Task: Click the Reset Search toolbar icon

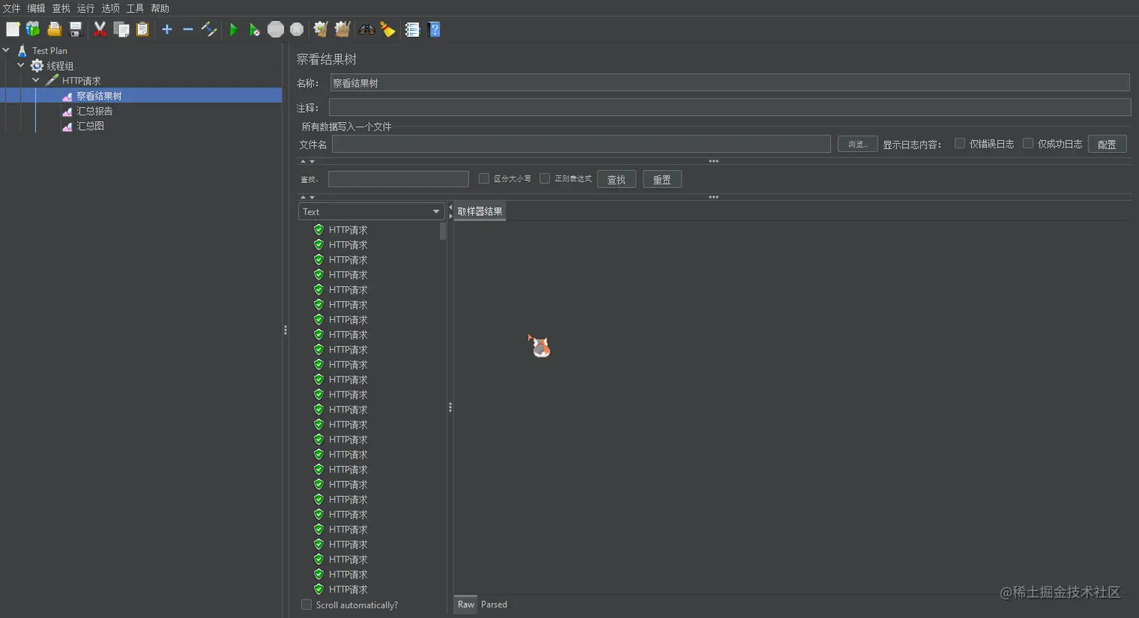Action: (388, 29)
